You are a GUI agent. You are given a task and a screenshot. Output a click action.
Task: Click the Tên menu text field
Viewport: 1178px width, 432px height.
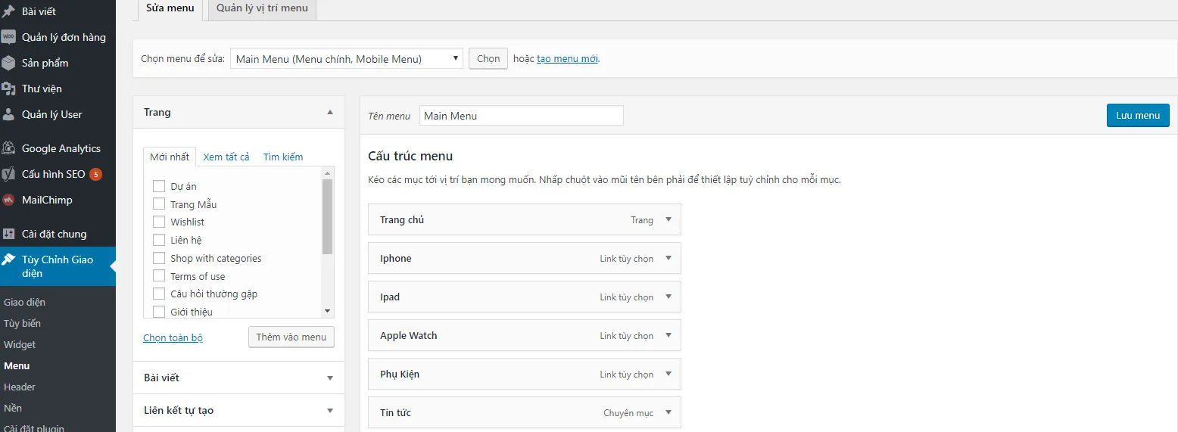(521, 116)
